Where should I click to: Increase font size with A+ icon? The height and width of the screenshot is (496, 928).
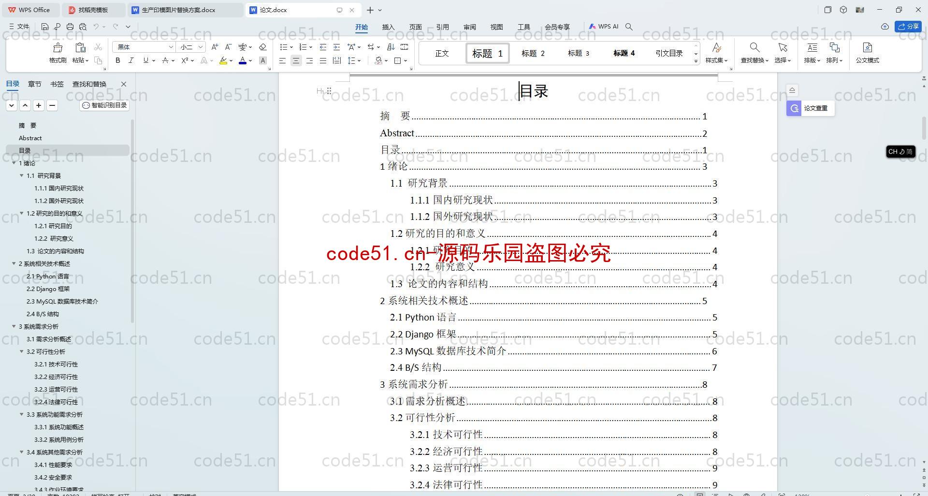[x=215, y=47]
